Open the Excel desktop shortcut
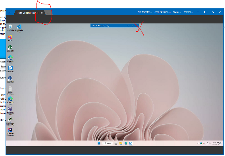 tap(10, 48)
